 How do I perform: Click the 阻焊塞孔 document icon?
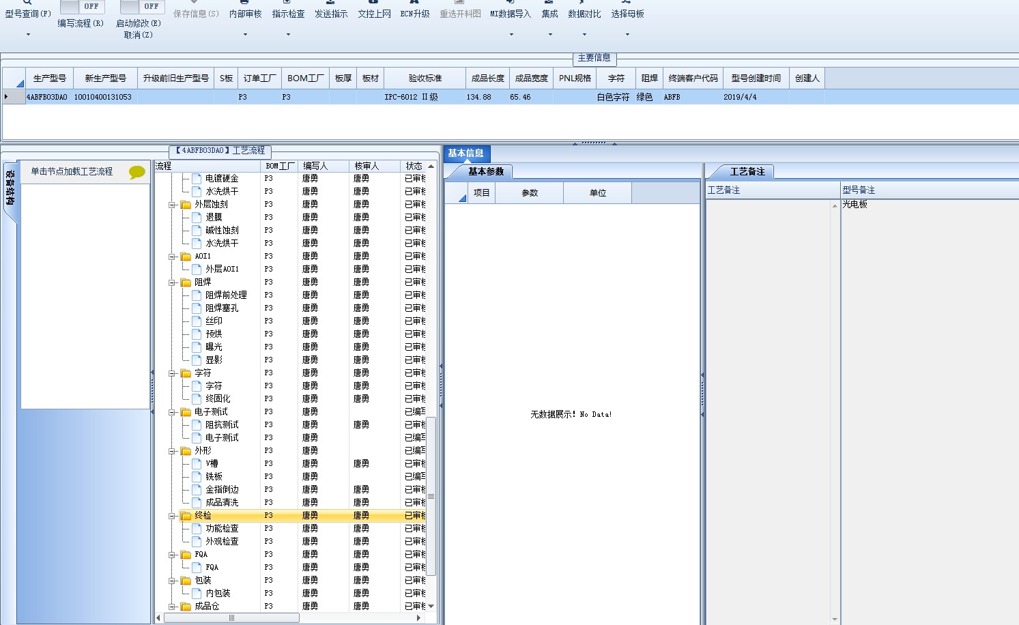click(197, 308)
